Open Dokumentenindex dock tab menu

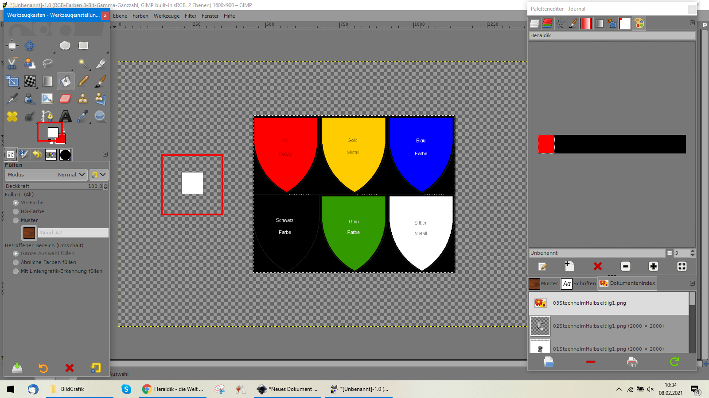692,283
